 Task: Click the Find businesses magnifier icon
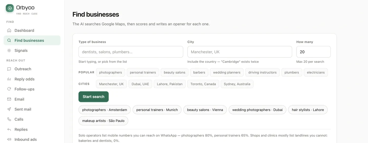(9, 40)
